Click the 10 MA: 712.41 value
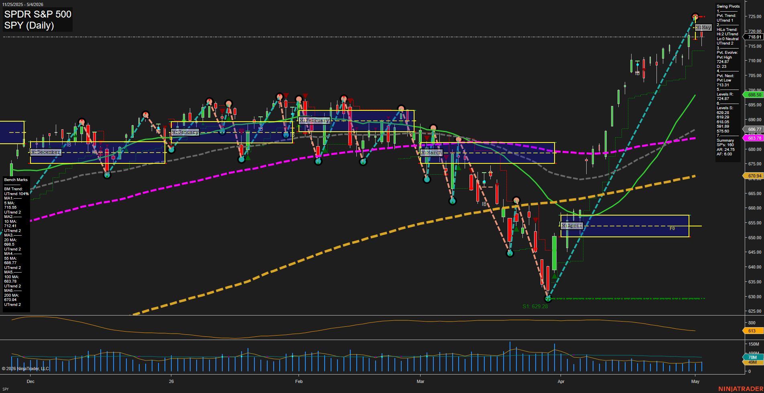This screenshot has height=393, width=764. tap(10, 224)
